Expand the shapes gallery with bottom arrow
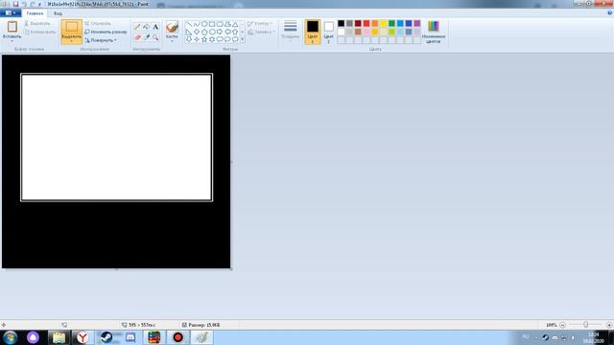Viewport: 614px width, 345px height. (x=243, y=39)
